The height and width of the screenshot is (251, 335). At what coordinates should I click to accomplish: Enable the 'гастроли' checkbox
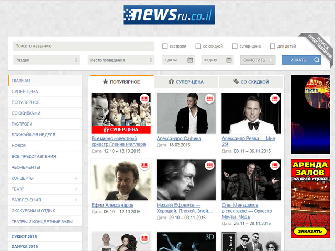tap(165, 47)
